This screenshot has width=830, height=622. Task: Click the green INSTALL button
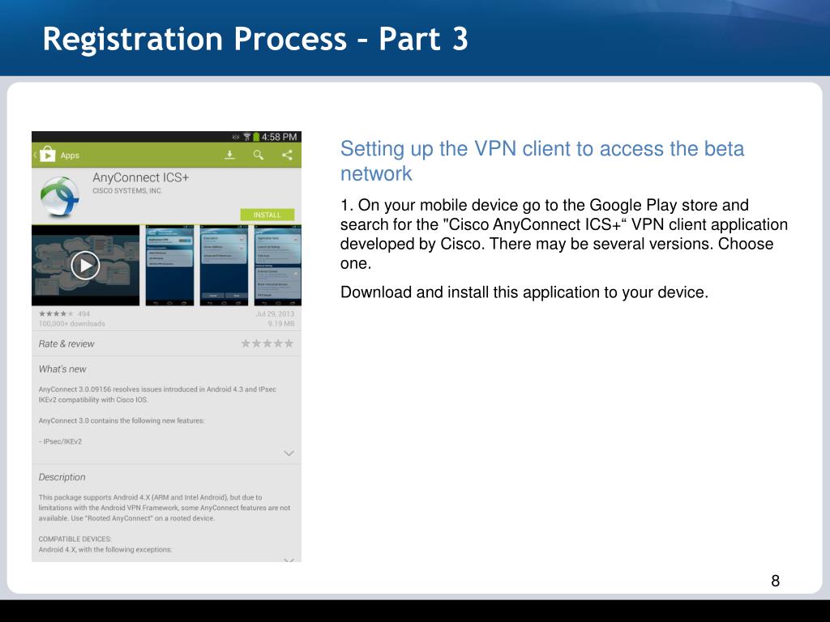(x=267, y=215)
